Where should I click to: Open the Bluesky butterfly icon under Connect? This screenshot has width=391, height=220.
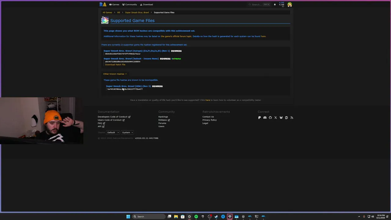(x=281, y=118)
